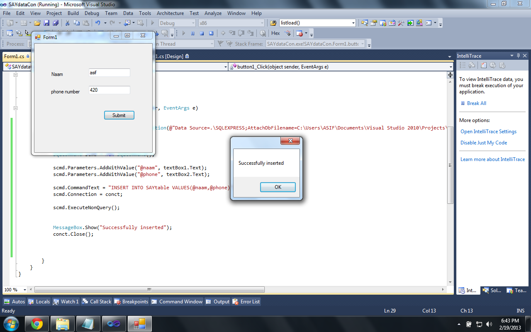Open the Watch 1 tab
Image resolution: width=531 pixels, height=332 pixels.
(x=66, y=302)
